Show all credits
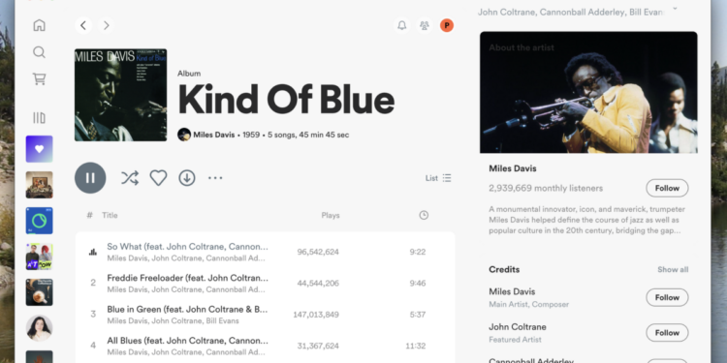Screen dimensions: 727x363 click(673, 270)
